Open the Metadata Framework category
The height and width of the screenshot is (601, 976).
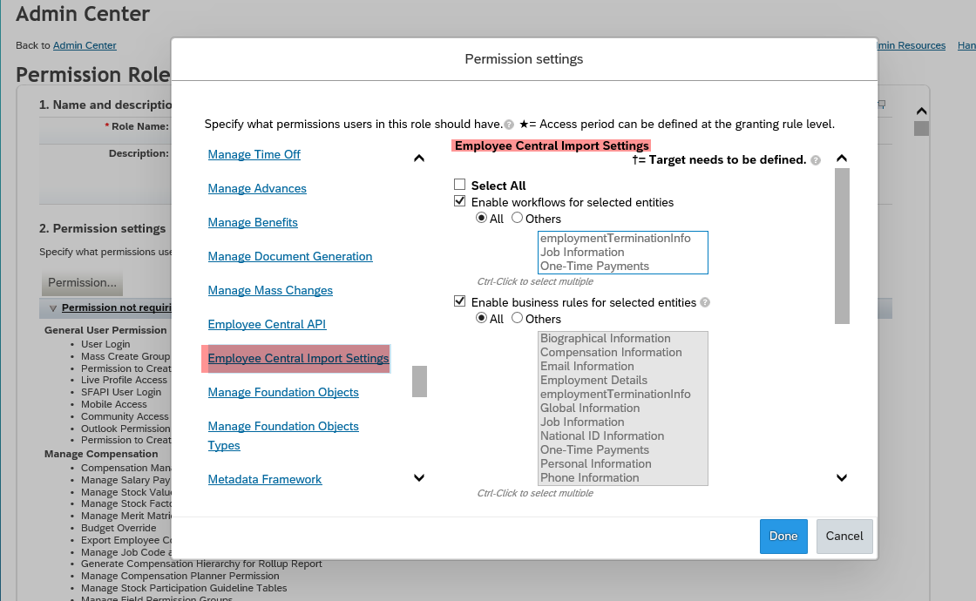coord(265,480)
